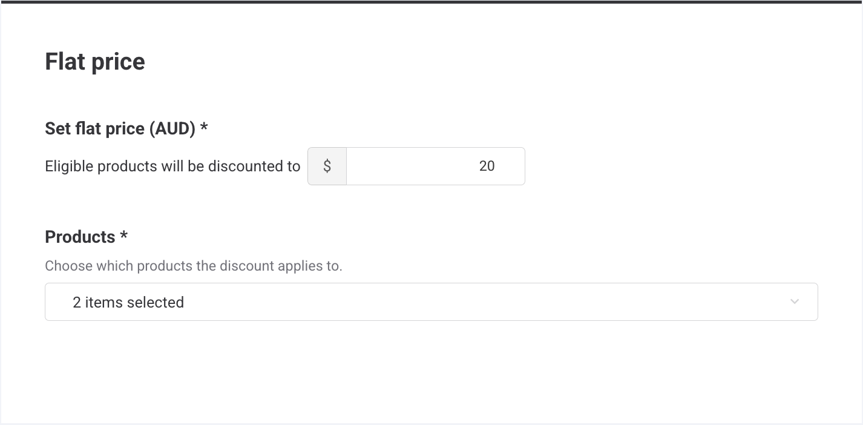Click the dollar sign currency prefix
863x425 pixels.
click(327, 166)
